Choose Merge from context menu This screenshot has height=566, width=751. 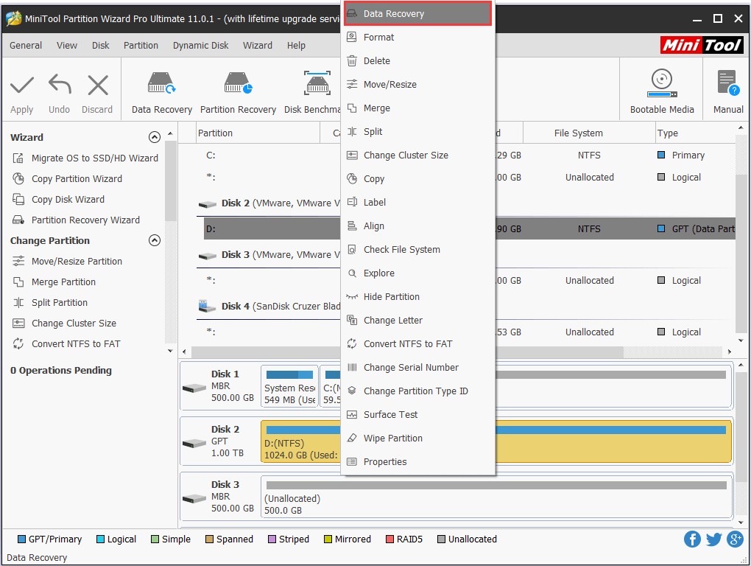[417, 108]
